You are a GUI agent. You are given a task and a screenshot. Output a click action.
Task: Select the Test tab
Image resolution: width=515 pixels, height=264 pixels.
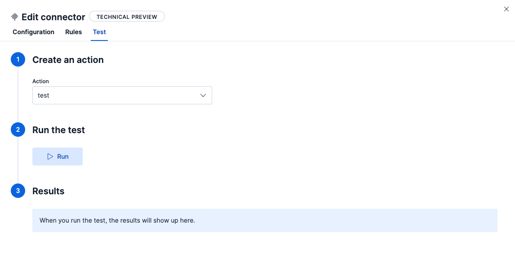pyautogui.click(x=99, y=32)
